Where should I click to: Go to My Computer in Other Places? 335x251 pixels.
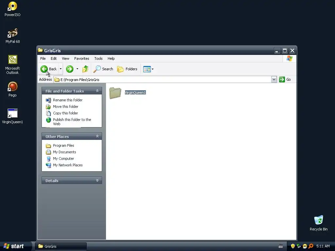63,159
